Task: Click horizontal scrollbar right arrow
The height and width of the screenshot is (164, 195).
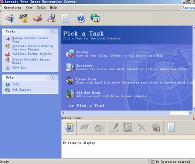Action: 190,113
